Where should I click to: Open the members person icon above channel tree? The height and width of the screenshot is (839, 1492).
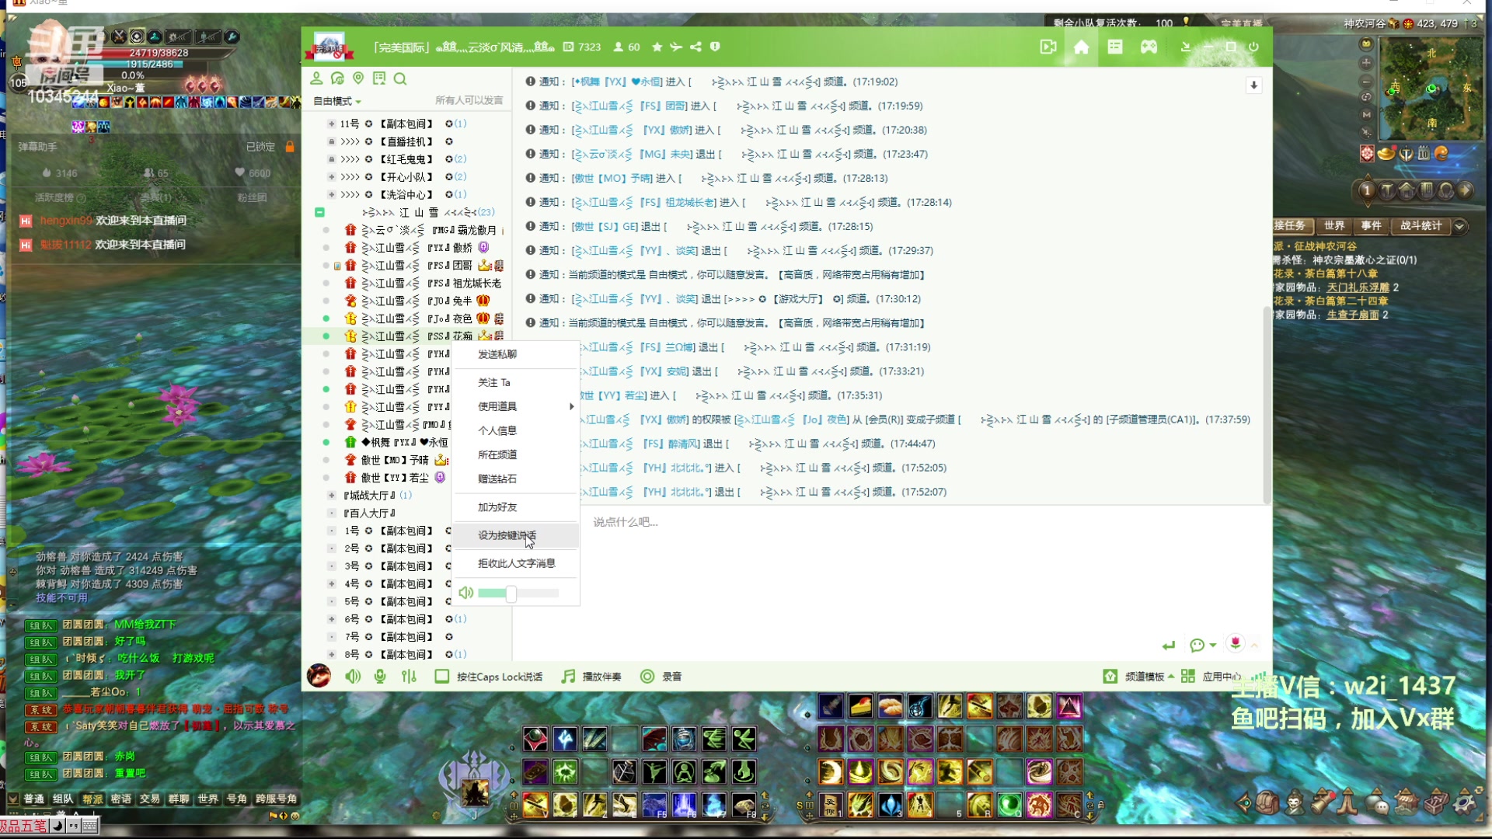[x=316, y=78]
